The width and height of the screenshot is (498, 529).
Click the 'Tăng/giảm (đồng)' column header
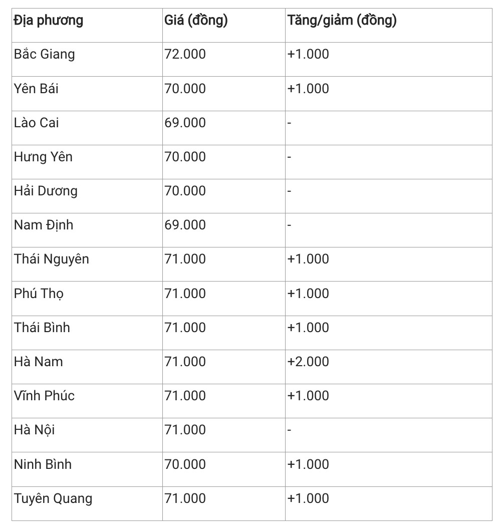point(342,21)
